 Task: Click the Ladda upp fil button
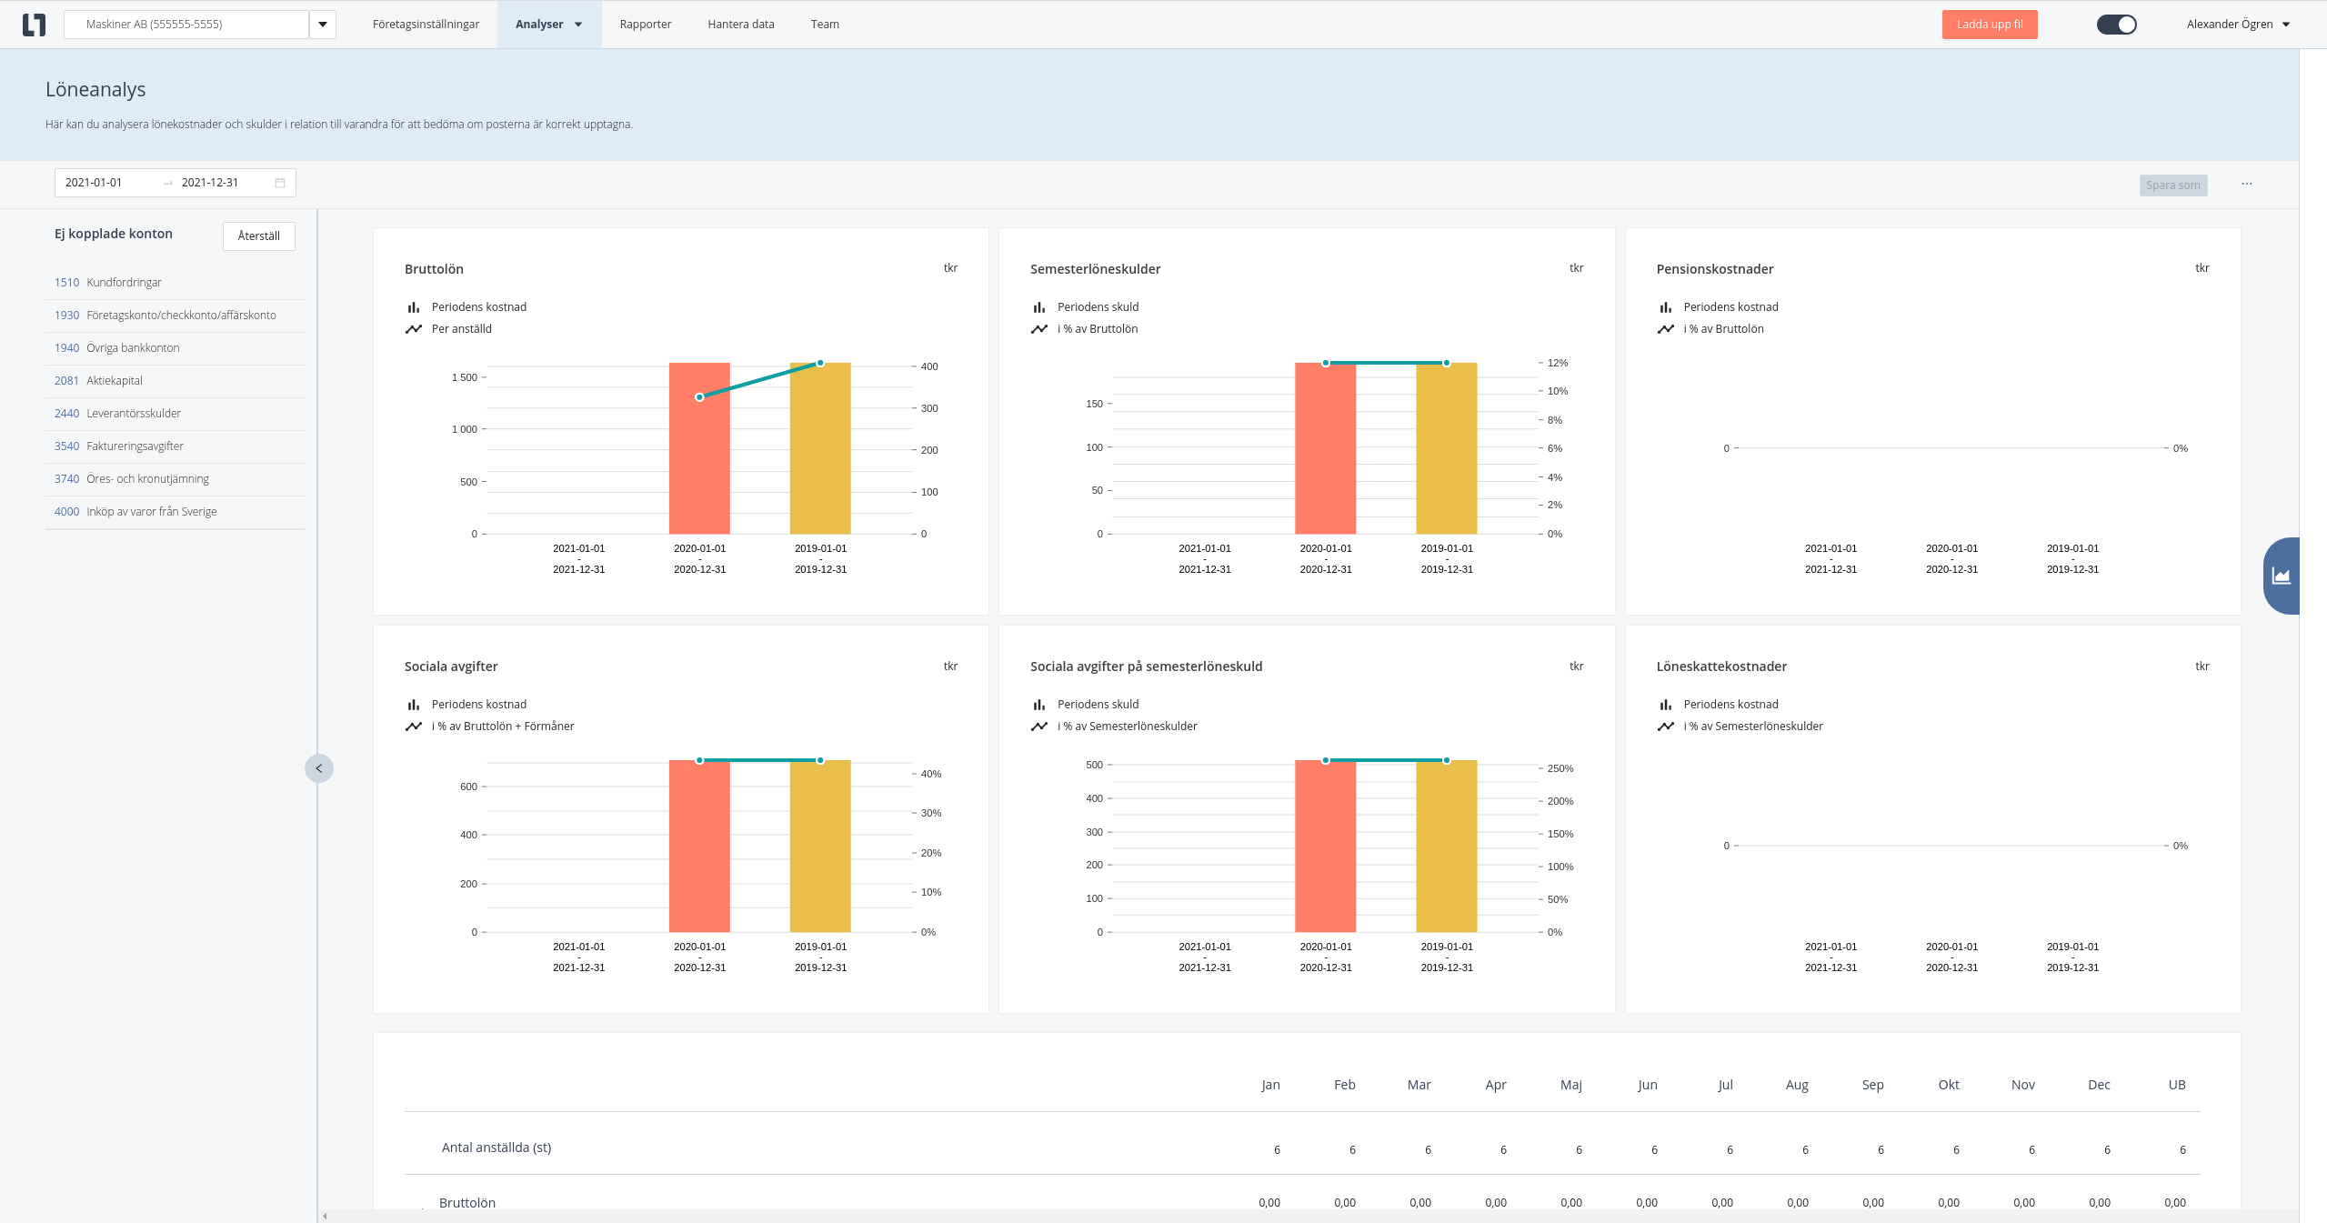[x=1989, y=25]
